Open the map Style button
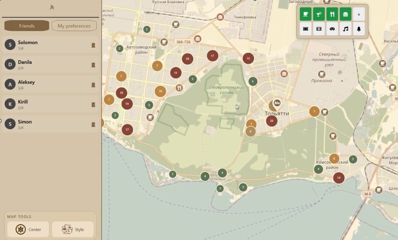 click(x=73, y=230)
